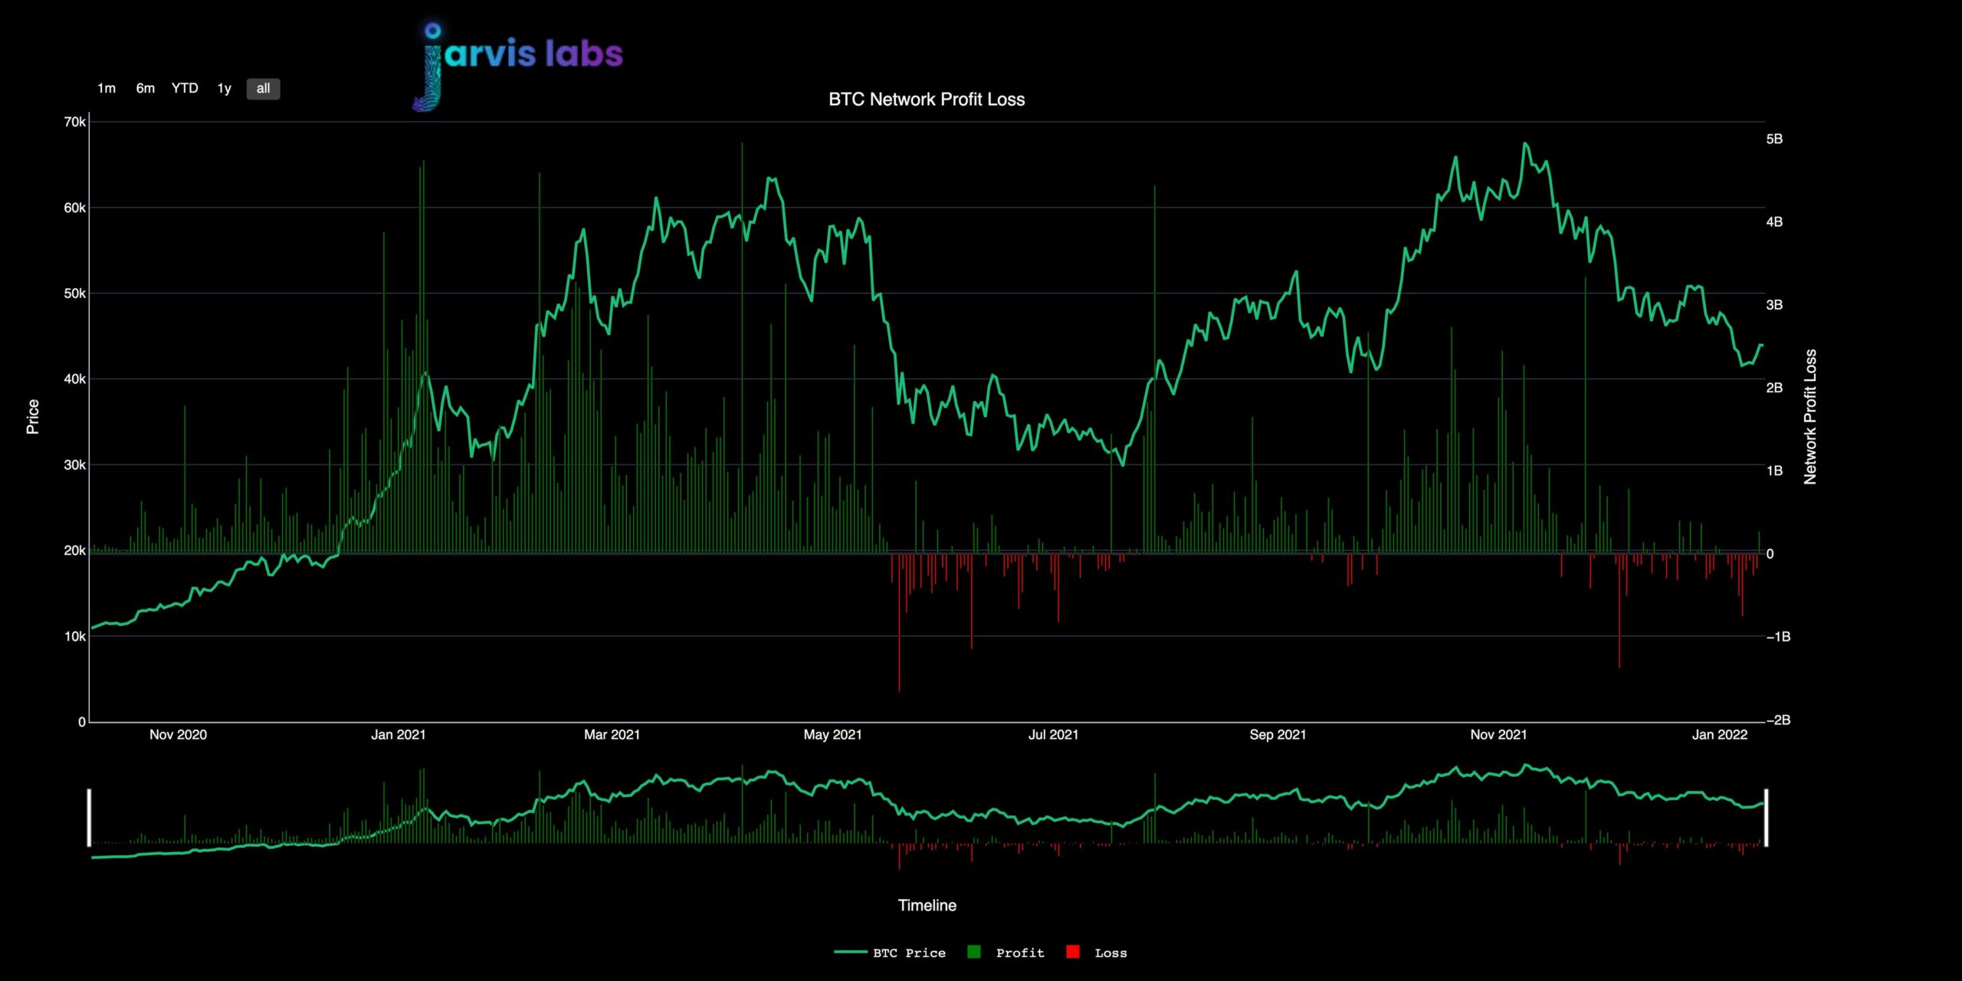Click the Jul 2021 timeline label

coord(1053,735)
